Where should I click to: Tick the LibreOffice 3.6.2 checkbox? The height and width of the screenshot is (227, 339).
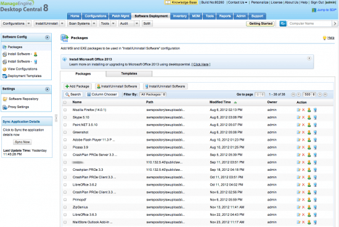click(65, 184)
